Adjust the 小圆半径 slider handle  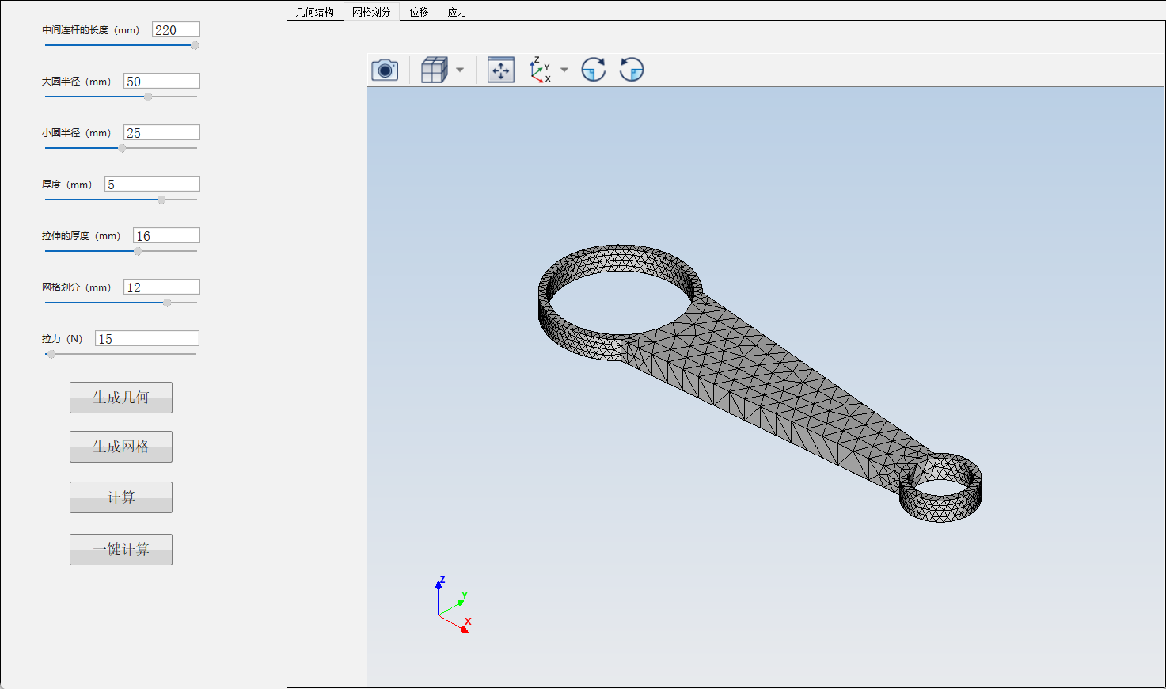(122, 148)
